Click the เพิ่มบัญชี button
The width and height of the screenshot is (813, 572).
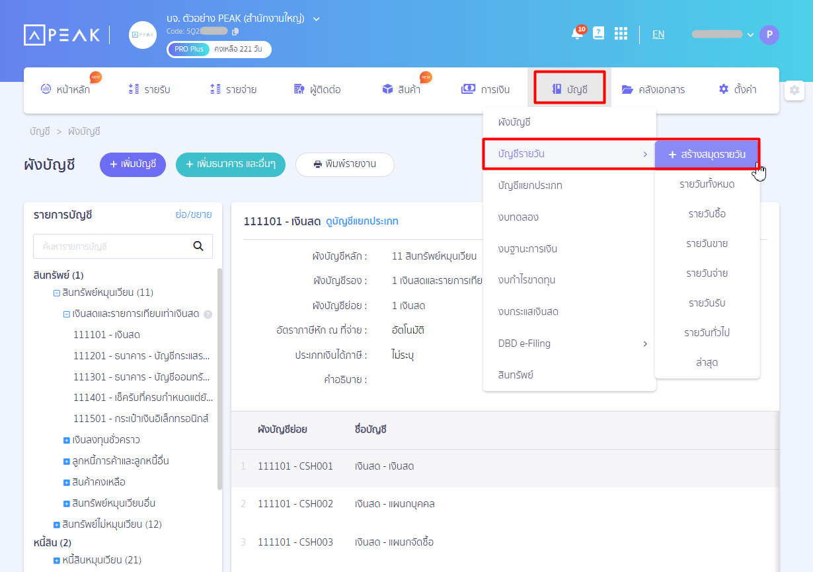click(133, 164)
